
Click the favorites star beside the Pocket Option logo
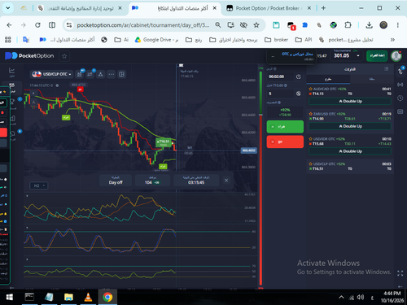tap(64, 56)
